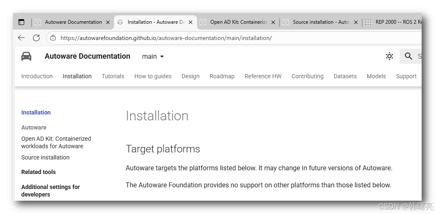This screenshot has width=435, height=214.
Task: Open the main version dropdown
Action: 153,57
